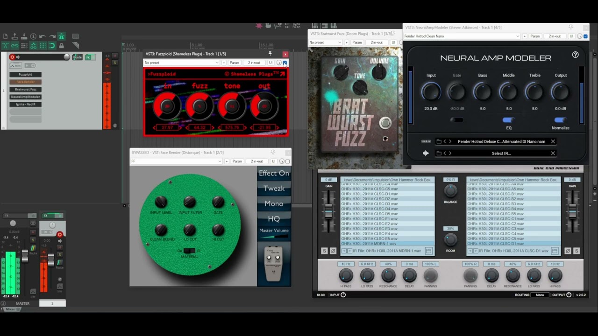Image resolution: width=598 pixels, height=336 pixels.
Task: Toggle the locking padlock toolbar icon
Action: [x=61, y=46]
